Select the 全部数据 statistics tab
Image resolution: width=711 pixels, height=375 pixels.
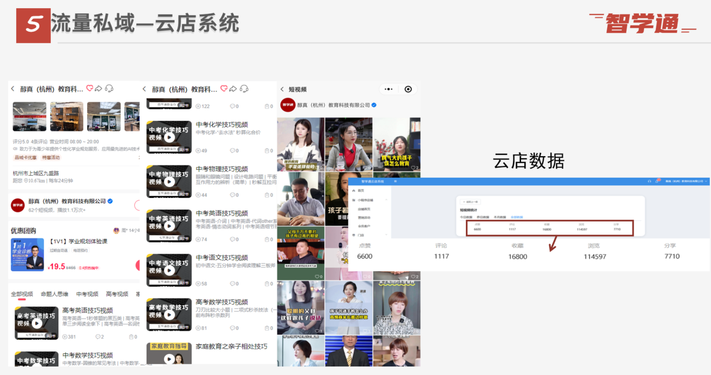(x=517, y=217)
